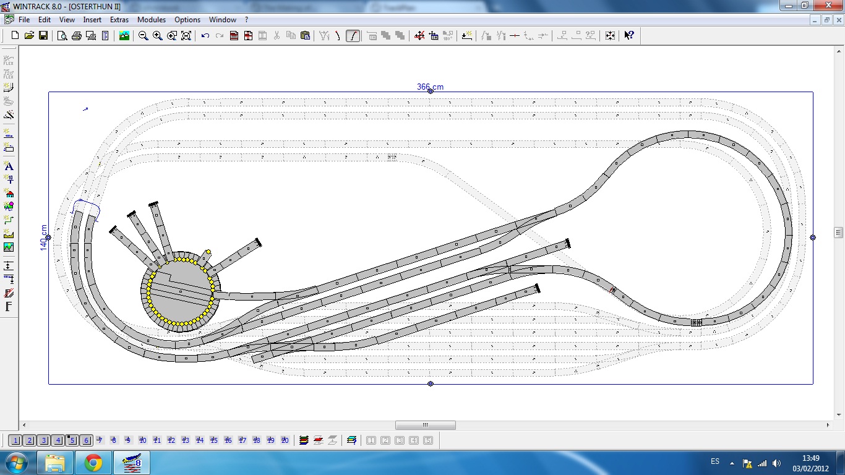Screen dimensions: 845x475
Task: Click the volume icon in the system tray
Action: (777, 463)
